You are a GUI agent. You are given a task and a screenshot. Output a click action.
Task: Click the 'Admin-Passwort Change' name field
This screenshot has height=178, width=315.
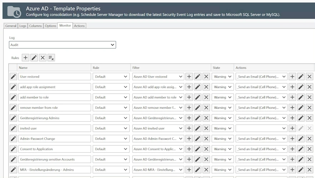[x=54, y=139]
